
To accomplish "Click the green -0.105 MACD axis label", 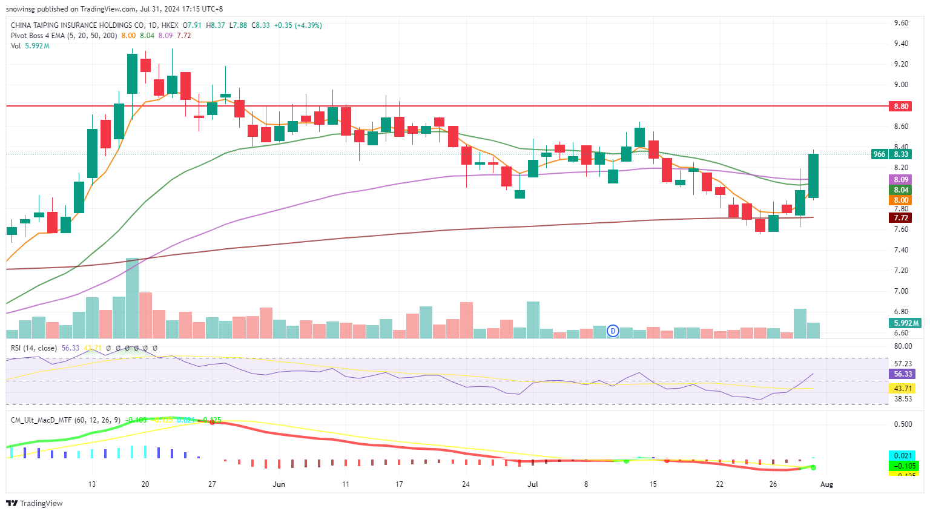I will (x=903, y=466).
